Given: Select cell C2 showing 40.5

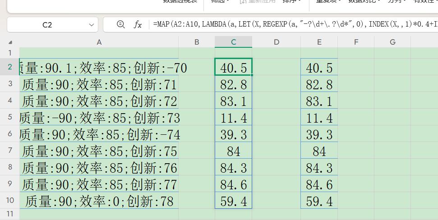Looking at the screenshot, I should point(234,67).
